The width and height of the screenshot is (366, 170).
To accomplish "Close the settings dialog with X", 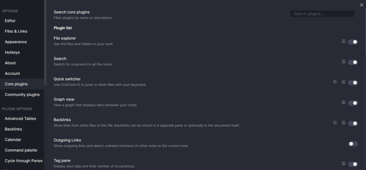I will [x=362, y=5].
